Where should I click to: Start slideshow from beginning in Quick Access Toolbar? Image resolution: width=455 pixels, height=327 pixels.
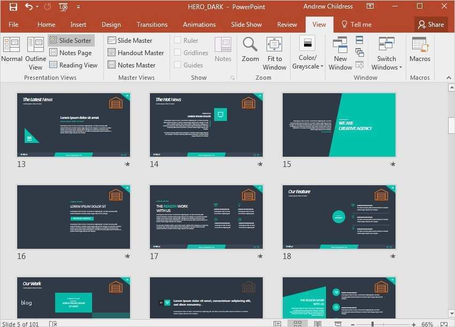pyautogui.click(x=63, y=6)
